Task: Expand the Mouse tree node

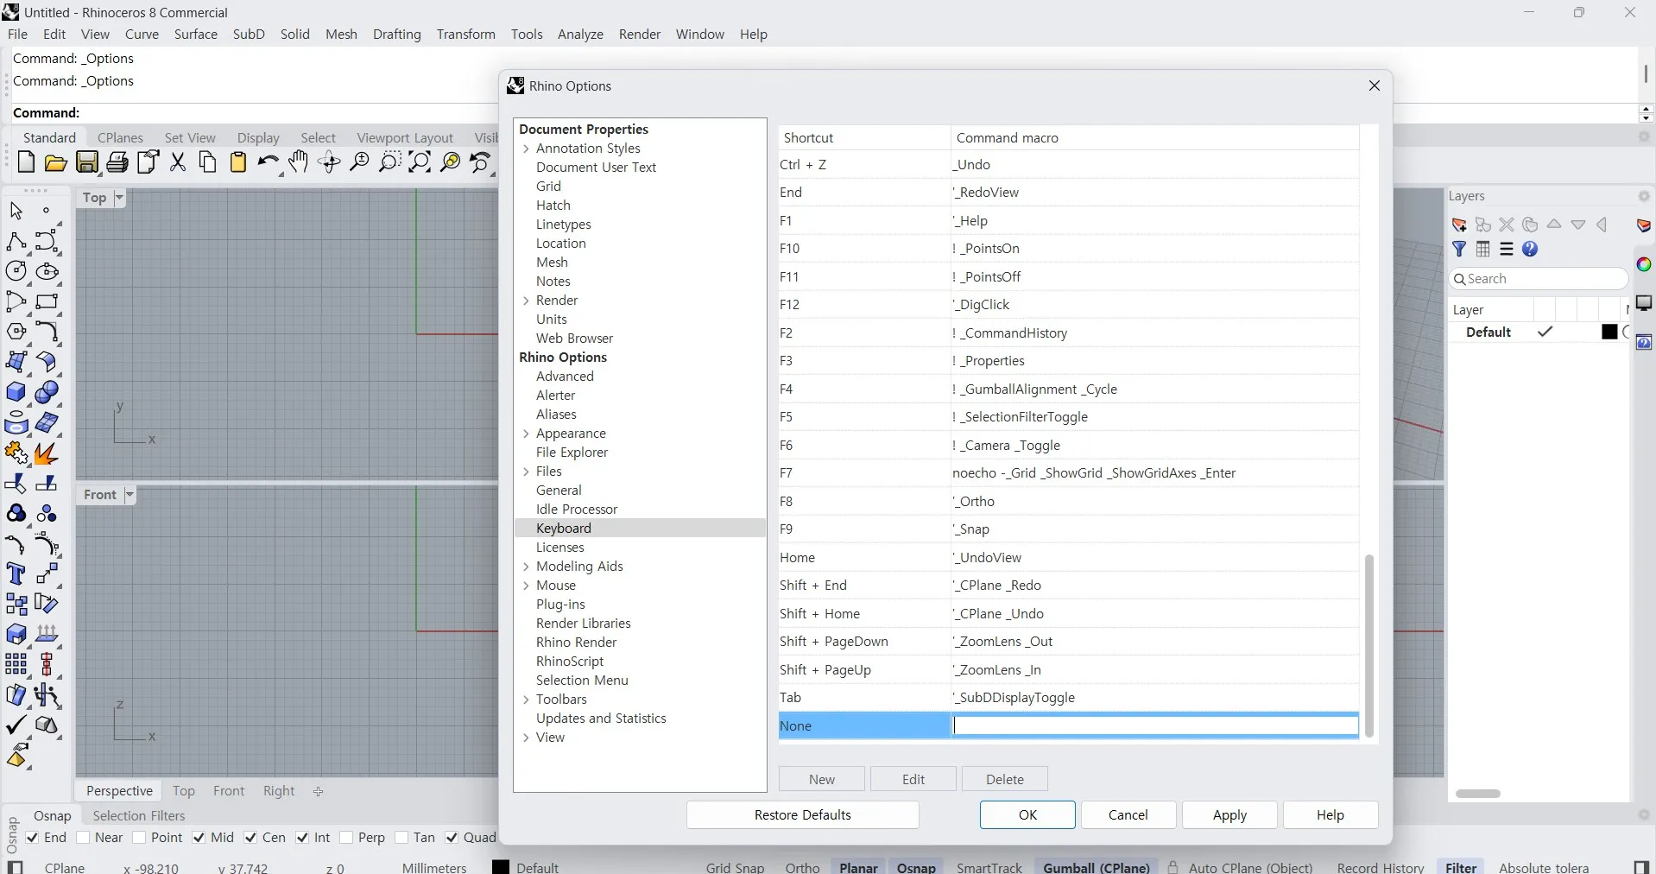Action: click(x=526, y=586)
